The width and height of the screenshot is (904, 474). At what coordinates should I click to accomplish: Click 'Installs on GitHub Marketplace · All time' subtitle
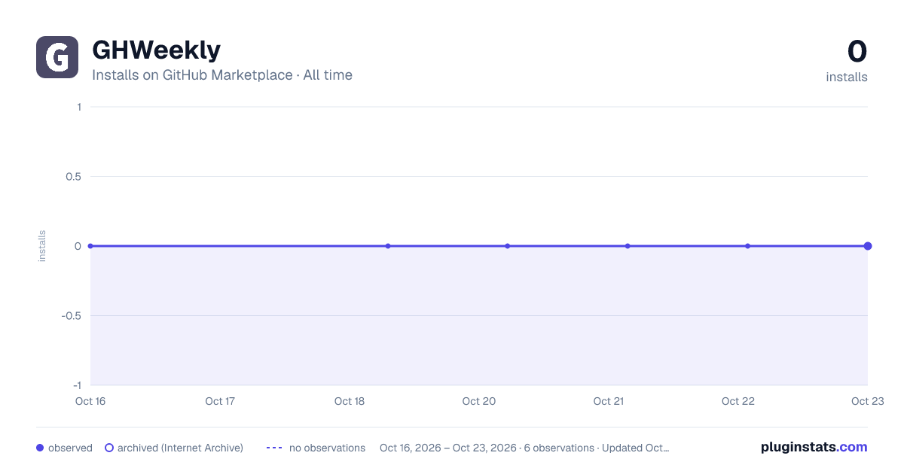click(222, 75)
